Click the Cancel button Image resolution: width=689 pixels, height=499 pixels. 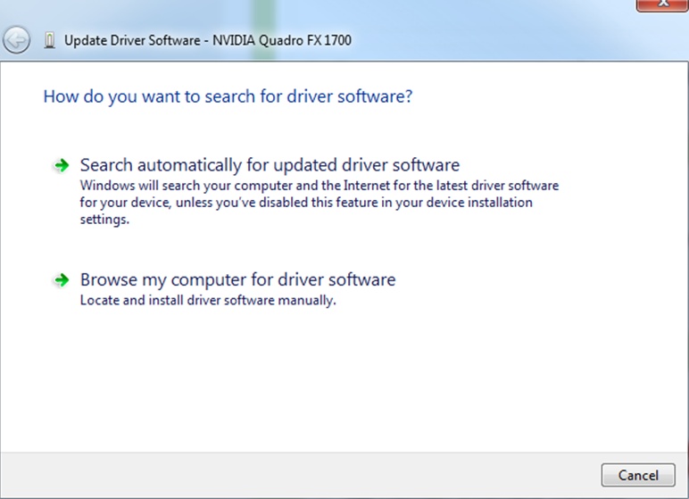pos(638,475)
